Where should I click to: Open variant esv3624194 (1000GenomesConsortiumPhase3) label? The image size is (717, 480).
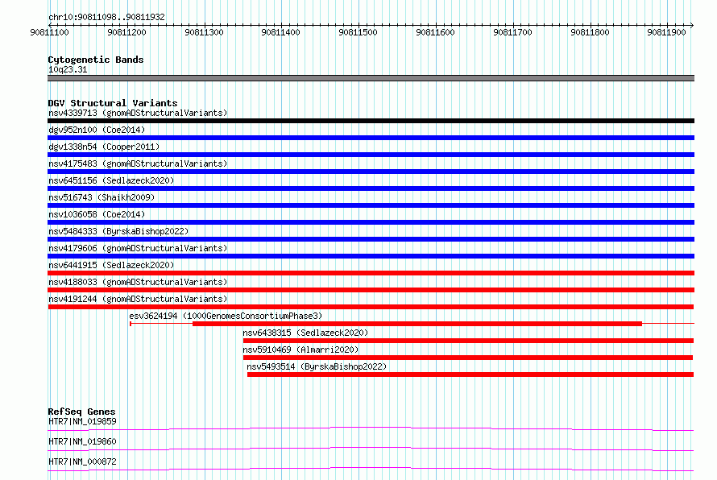tap(226, 316)
